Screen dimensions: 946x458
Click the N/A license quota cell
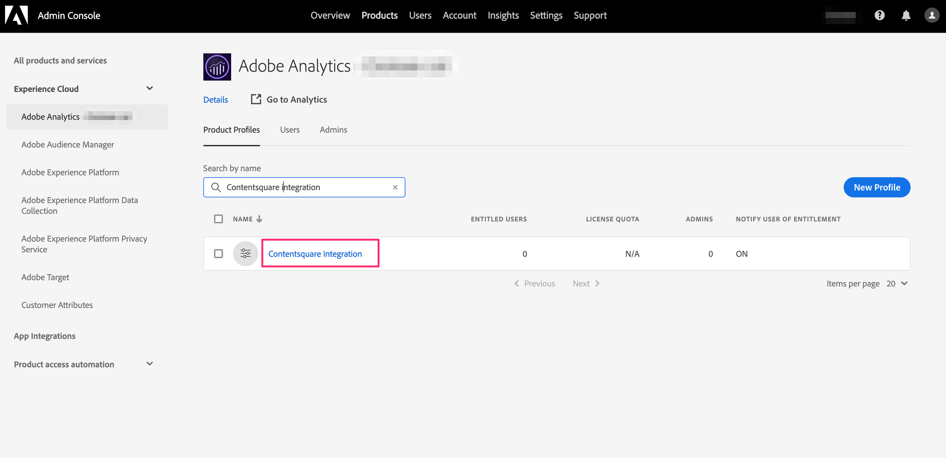[x=632, y=254]
